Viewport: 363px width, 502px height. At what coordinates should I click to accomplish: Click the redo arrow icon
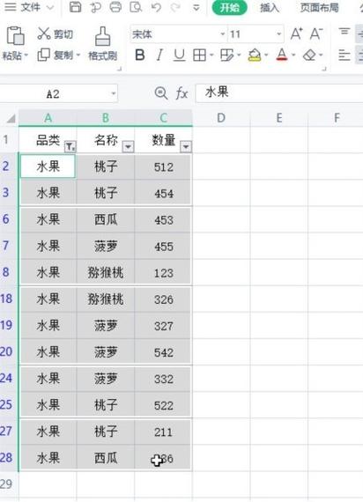point(175,7)
